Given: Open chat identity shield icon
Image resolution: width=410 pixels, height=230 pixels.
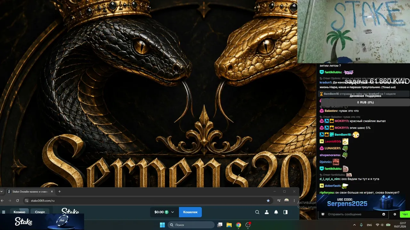Looking at the screenshot, I should [323, 214].
